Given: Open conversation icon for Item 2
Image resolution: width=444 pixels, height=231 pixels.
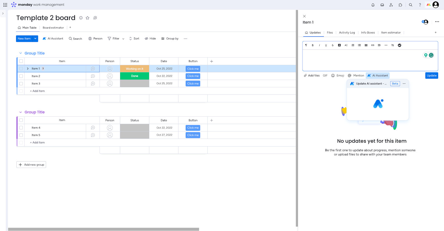Looking at the screenshot, I should (93, 76).
